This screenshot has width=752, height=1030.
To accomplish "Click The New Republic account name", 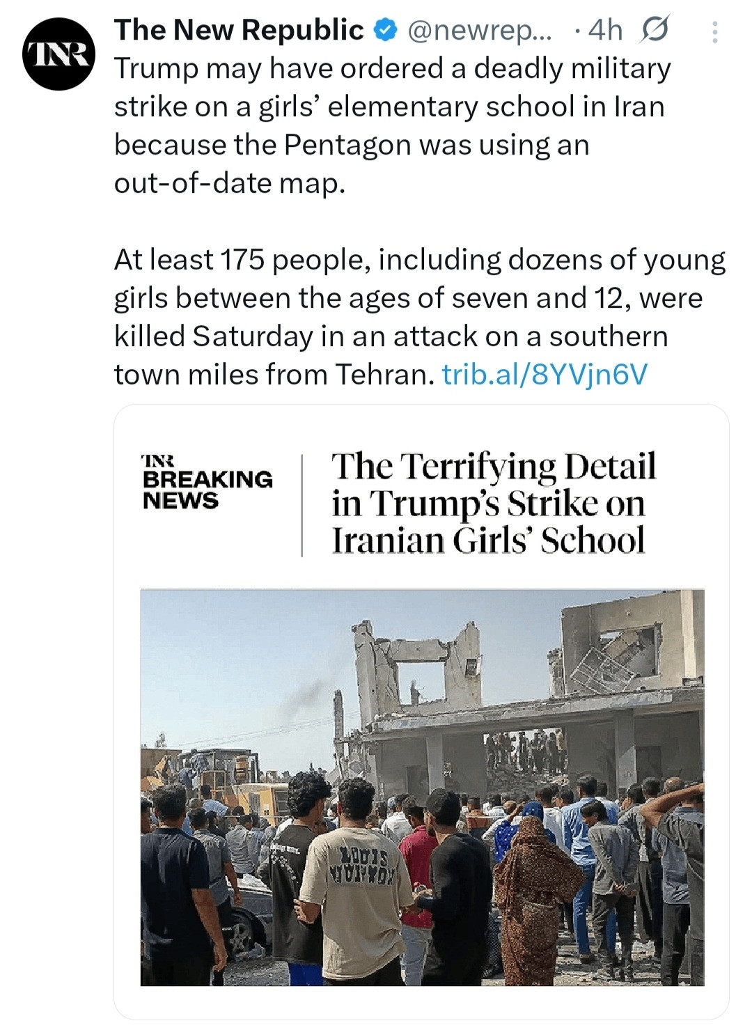I will (x=238, y=30).
